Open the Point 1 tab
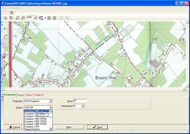Screen dimensions: 190x134 click(x=30, y=95)
